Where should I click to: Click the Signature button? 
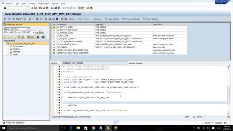(x=97, y=19)
